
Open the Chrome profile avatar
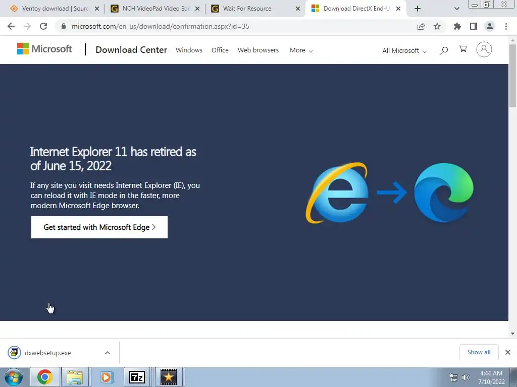[x=490, y=26]
